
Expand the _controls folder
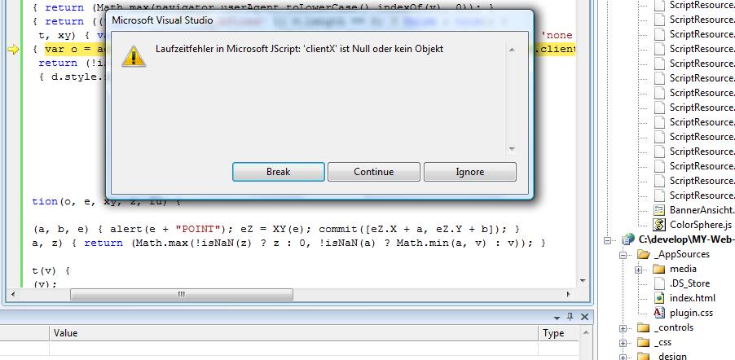623,327
